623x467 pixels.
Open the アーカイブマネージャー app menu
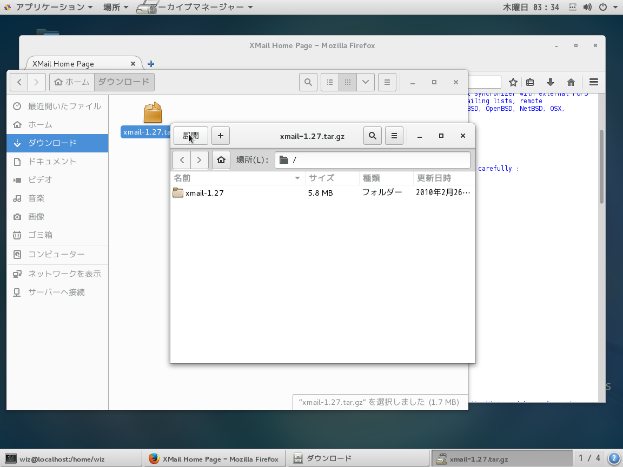pos(195,7)
